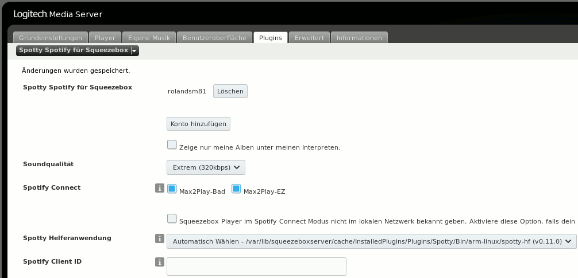This screenshot has width=578, height=278.
Task: Open the Informationen tab
Action: coord(359,37)
